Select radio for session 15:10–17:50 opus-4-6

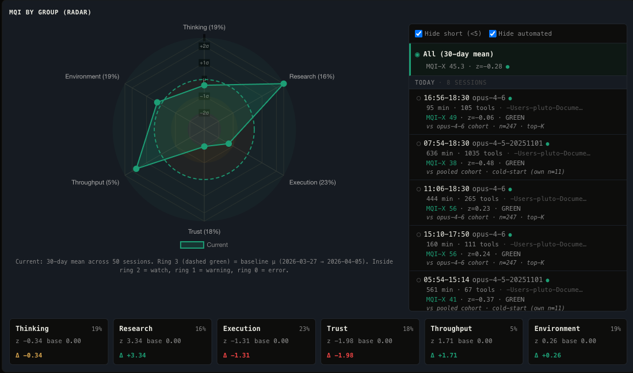pos(418,234)
